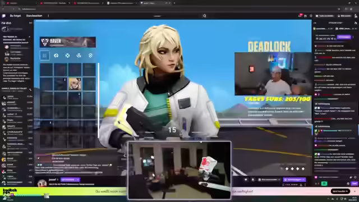Click the purple button in chat banner
This screenshot has width=359, height=202.
344,37
